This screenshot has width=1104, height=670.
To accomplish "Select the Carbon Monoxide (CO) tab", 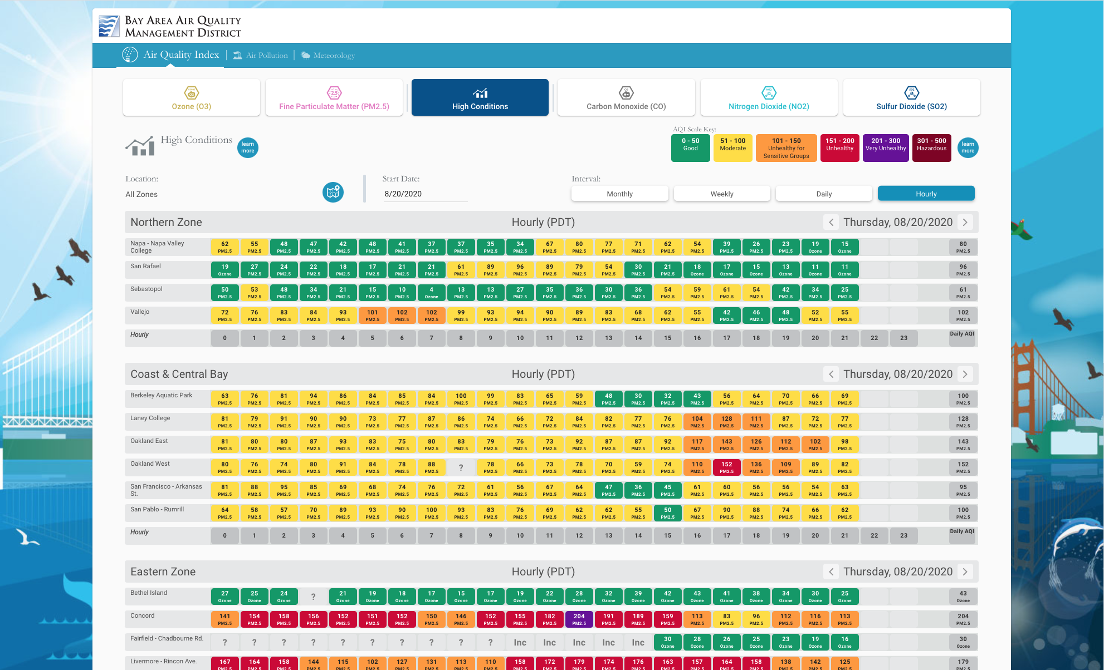I will pyautogui.click(x=626, y=97).
